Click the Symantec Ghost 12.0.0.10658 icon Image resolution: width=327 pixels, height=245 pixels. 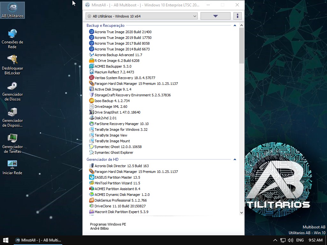tap(92, 147)
